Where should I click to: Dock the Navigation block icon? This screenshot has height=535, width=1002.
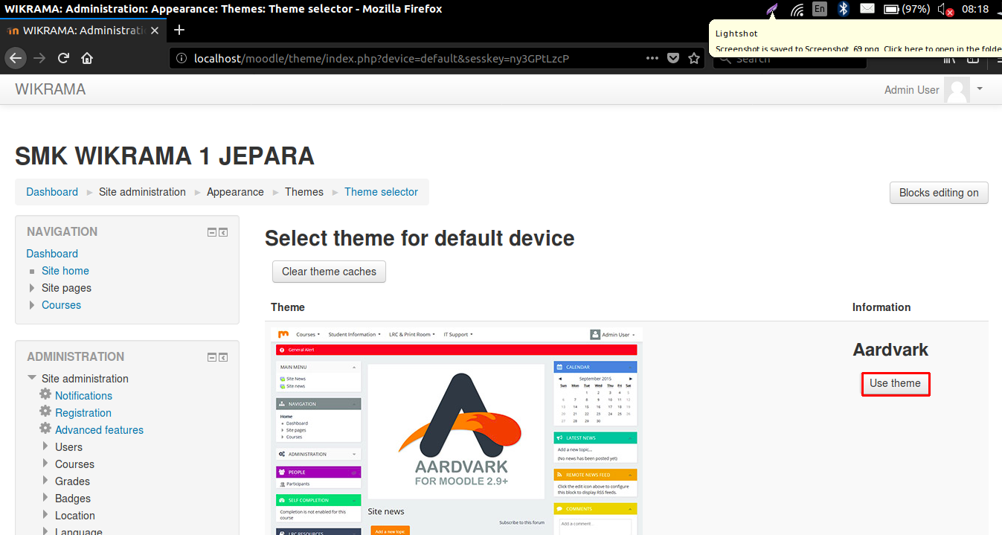point(223,232)
